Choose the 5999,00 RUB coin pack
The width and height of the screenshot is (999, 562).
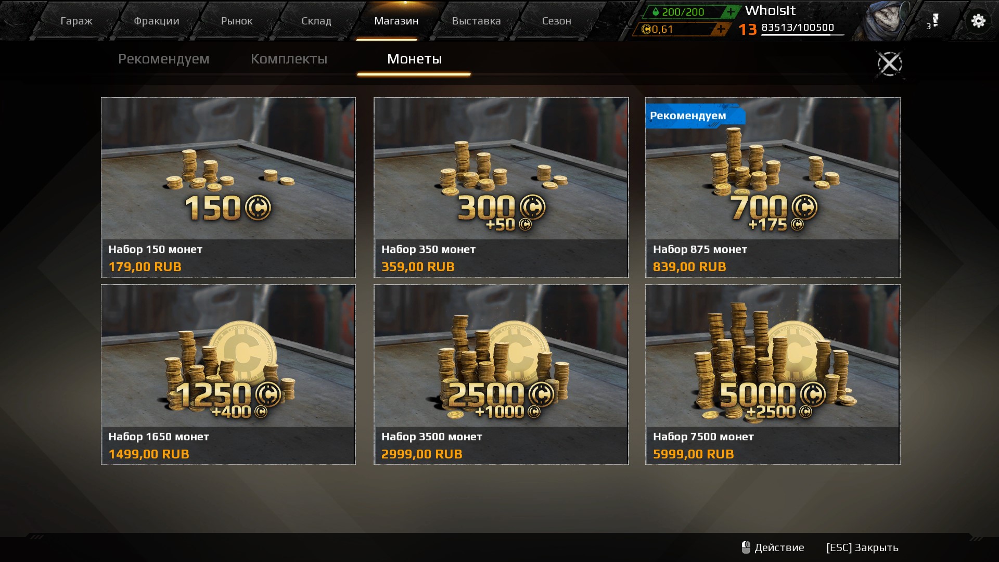pos(773,374)
